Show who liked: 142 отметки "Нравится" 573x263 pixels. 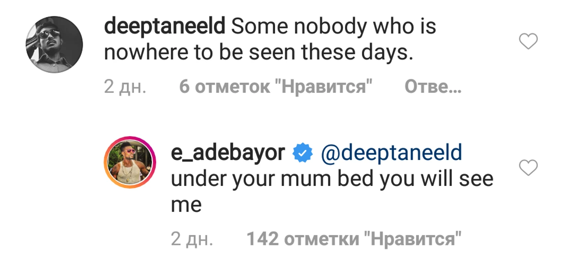pyautogui.click(x=353, y=239)
